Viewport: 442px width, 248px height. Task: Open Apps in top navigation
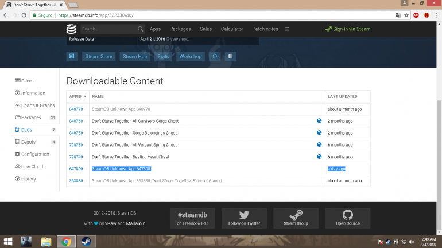tap(155, 29)
